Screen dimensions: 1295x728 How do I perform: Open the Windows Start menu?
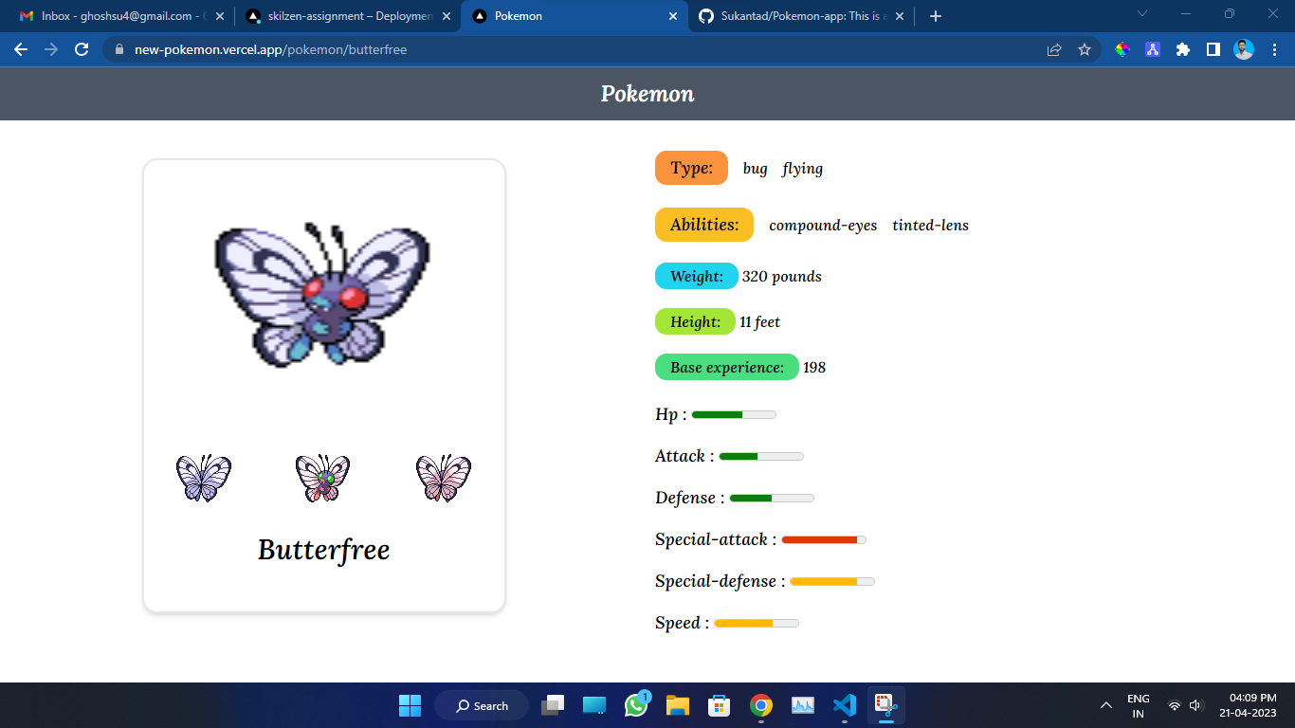click(410, 705)
